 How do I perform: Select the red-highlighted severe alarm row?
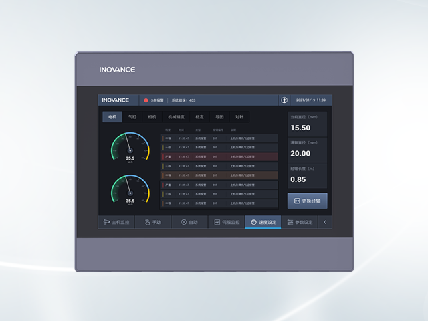click(x=219, y=156)
